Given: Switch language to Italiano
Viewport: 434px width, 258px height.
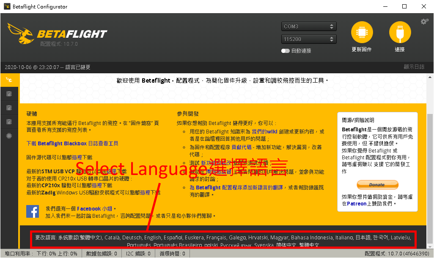Looking at the screenshot, I should (x=344, y=238).
